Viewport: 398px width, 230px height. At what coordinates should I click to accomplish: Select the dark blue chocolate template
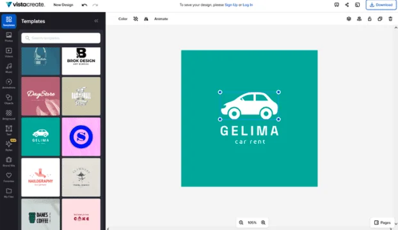pyautogui.click(x=40, y=61)
